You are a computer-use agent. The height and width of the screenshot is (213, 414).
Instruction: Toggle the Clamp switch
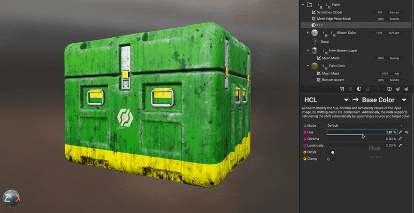tap(330, 159)
